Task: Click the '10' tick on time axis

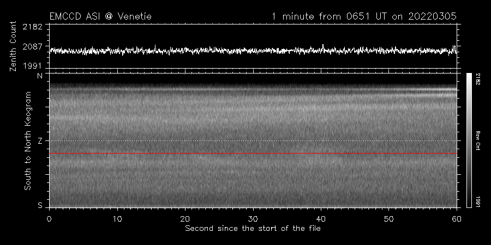Action: (x=117, y=219)
